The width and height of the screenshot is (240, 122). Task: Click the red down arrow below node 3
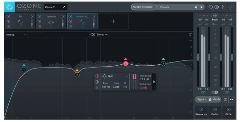coord(126,68)
